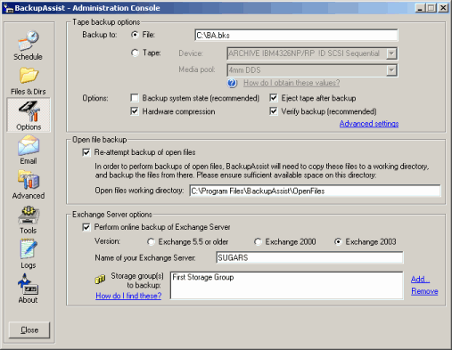Open the Advanced settings link
The width and height of the screenshot is (452, 350).
(369, 124)
